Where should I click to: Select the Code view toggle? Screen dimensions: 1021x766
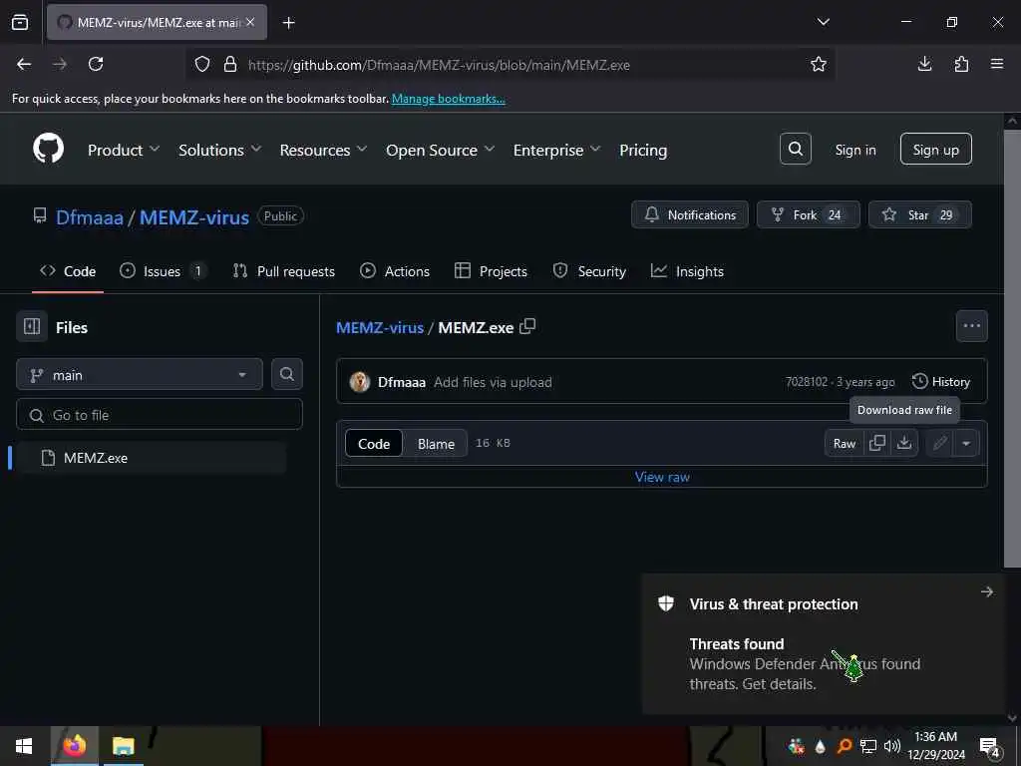(374, 444)
